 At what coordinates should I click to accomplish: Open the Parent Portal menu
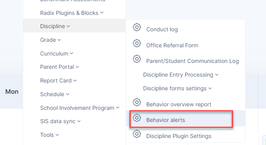60,67
